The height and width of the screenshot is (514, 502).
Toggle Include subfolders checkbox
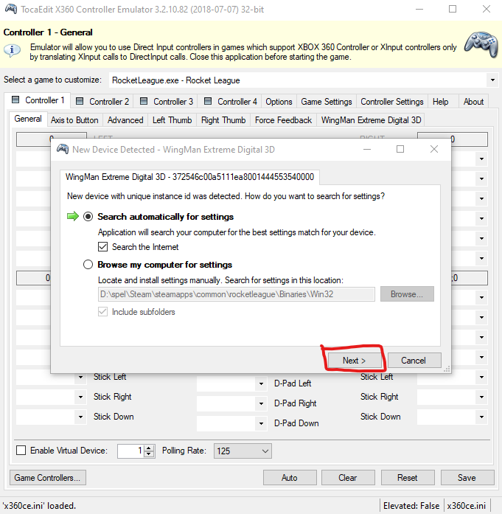103,311
